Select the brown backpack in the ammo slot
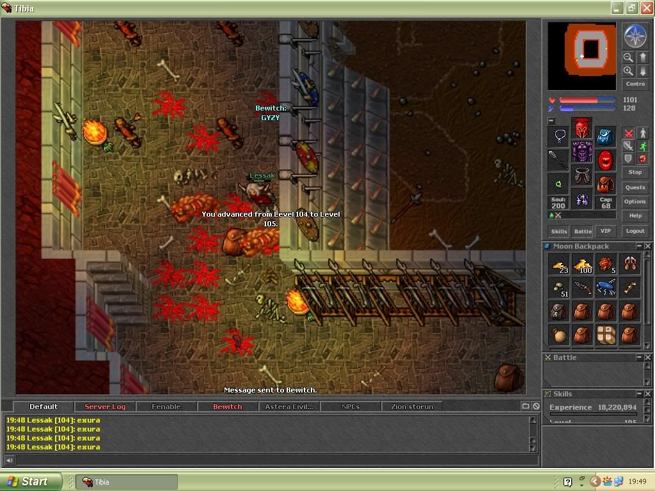Viewport: 655px width, 491px height. tap(606, 183)
